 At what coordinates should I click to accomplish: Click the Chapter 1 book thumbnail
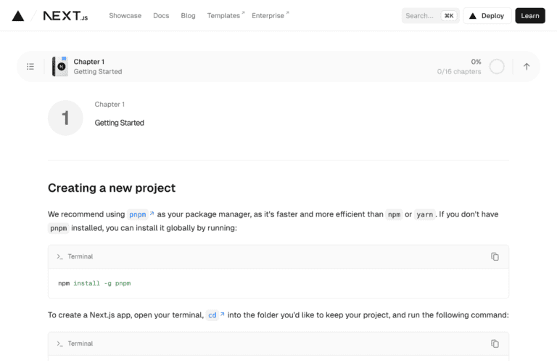tap(60, 67)
